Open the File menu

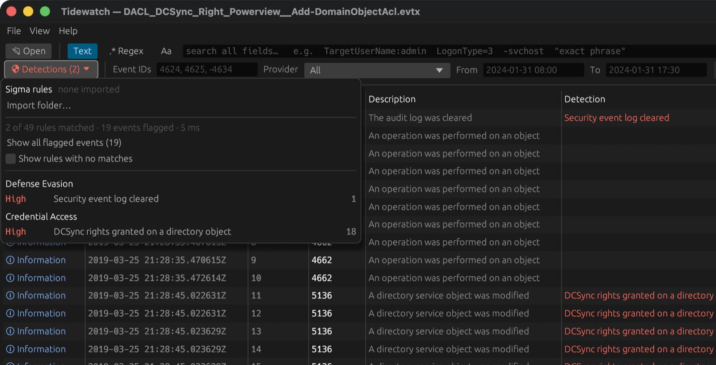(14, 31)
